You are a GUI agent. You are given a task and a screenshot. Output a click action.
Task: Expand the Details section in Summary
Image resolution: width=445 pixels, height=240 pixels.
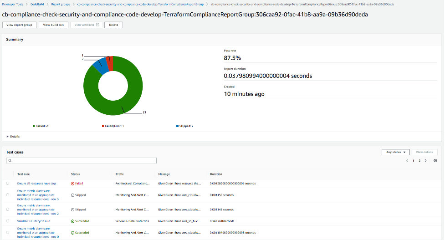13,137
